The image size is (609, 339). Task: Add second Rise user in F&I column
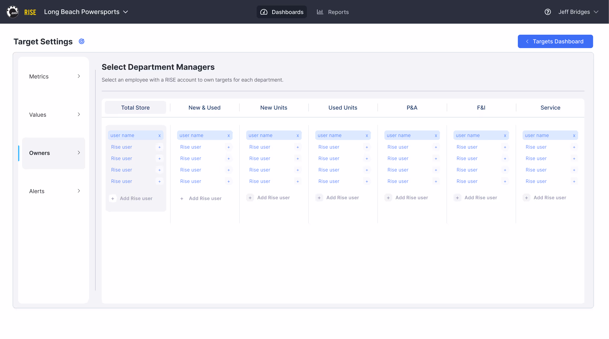(505, 158)
